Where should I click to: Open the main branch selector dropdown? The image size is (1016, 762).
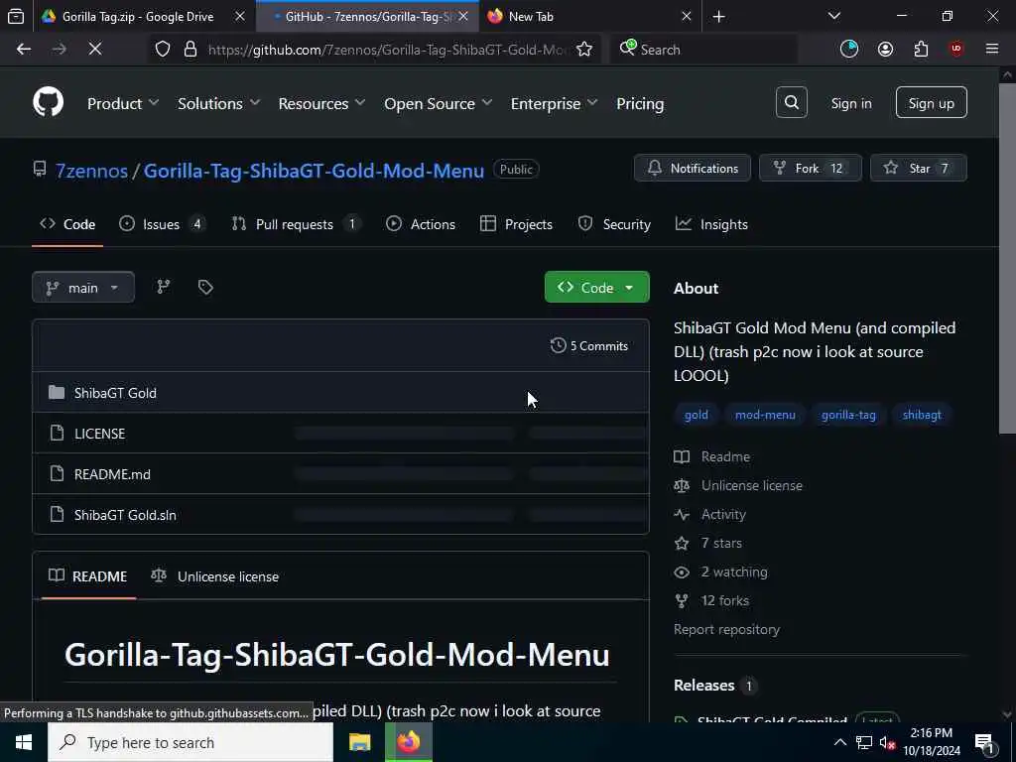[83, 287]
